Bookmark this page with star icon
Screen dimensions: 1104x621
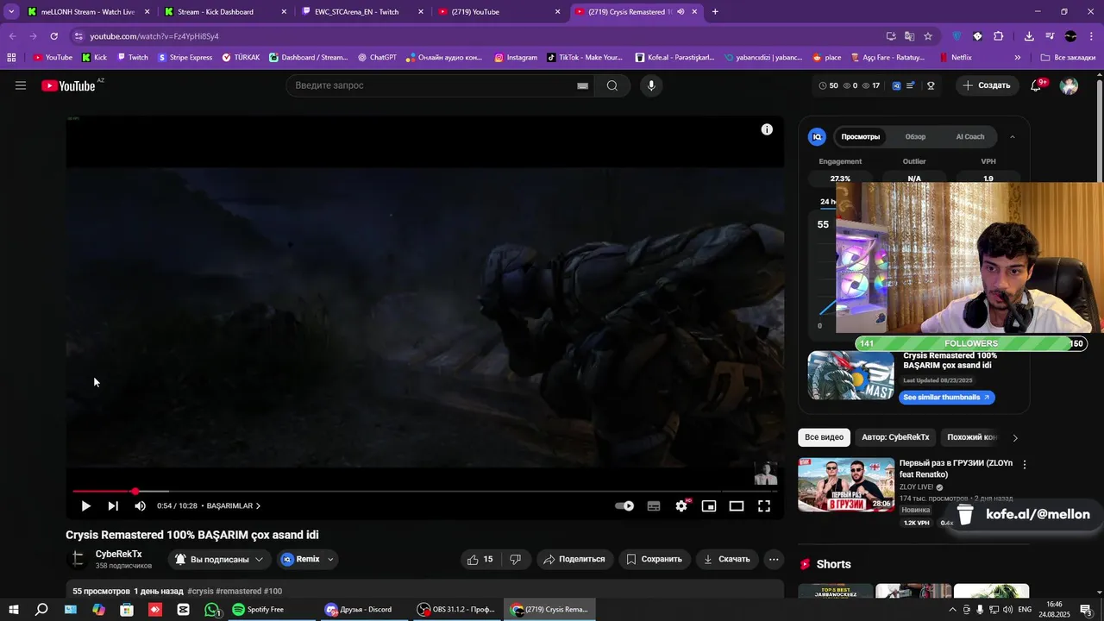point(928,36)
